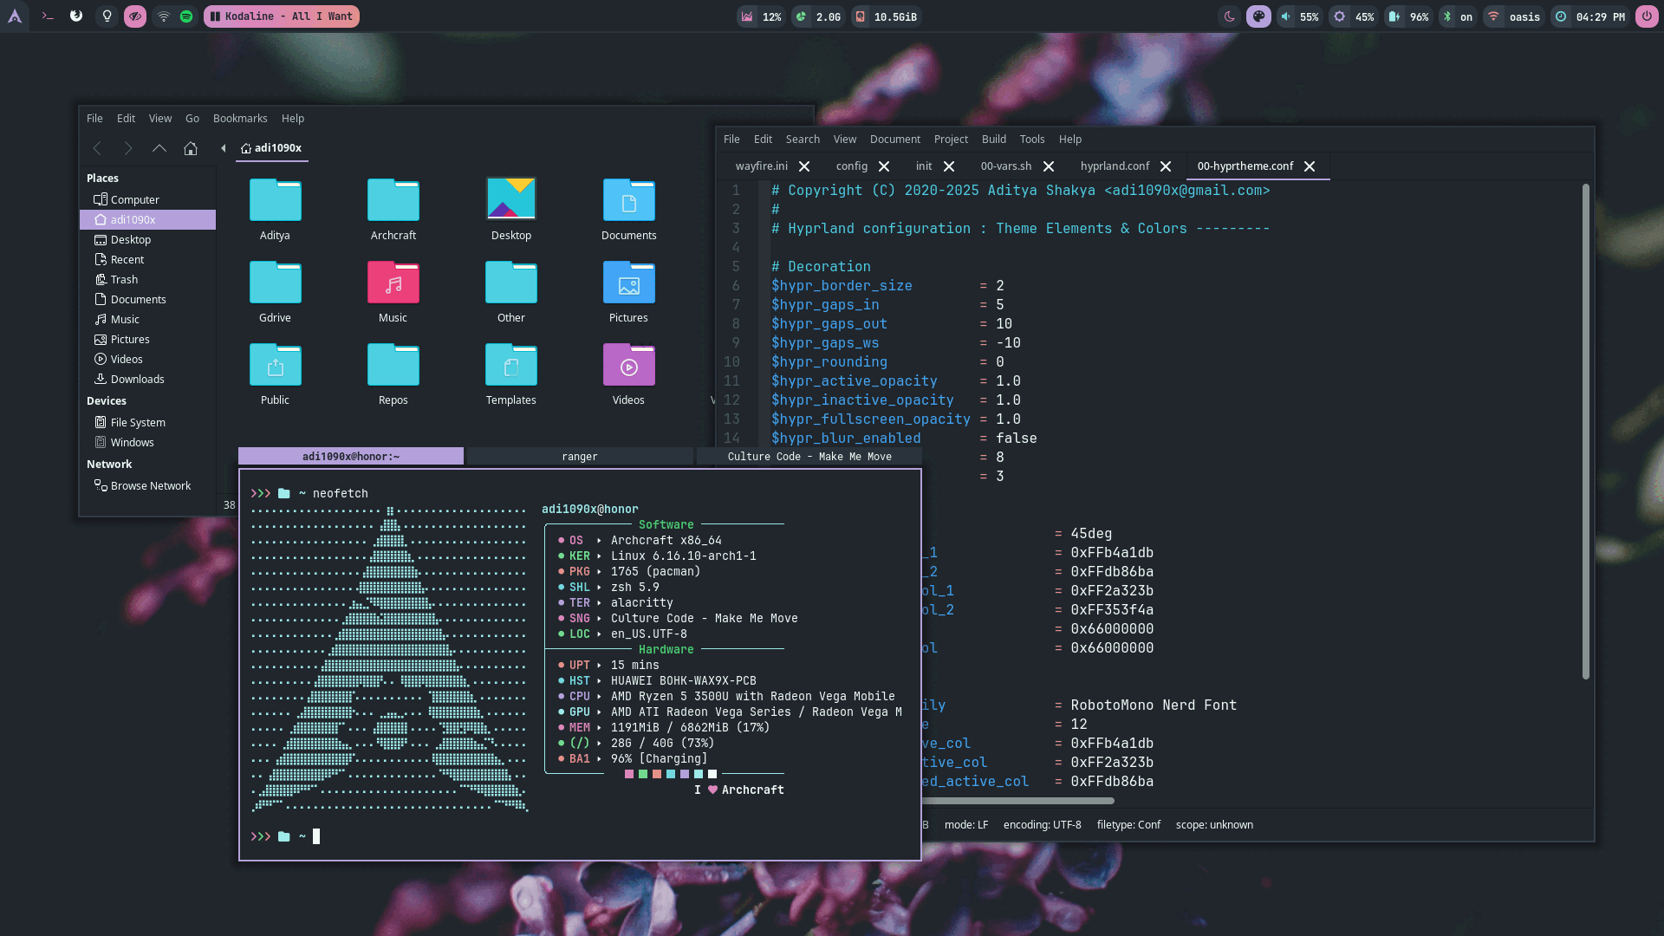Image resolution: width=1664 pixels, height=936 pixels.
Task: Go to home folder in file manager toolbar
Action: coord(191,148)
